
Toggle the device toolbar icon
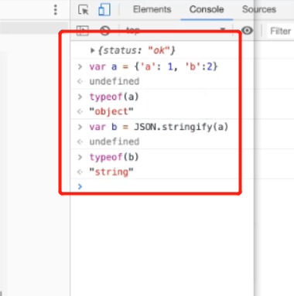pyautogui.click(x=104, y=9)
